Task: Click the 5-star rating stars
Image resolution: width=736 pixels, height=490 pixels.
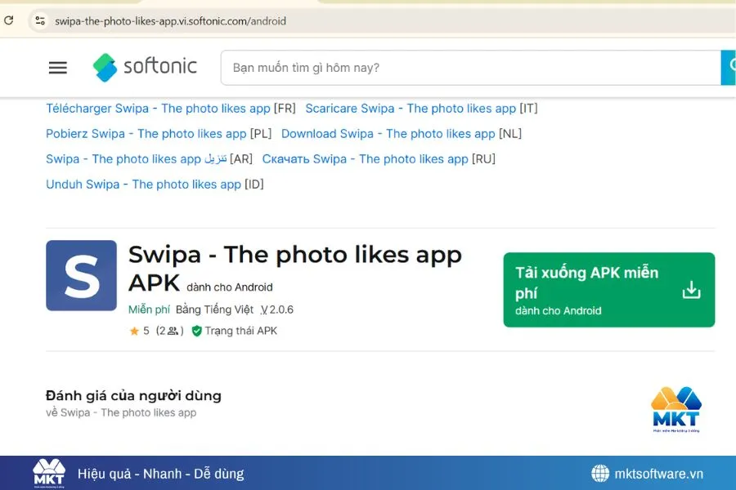Action: pos(133,331)
